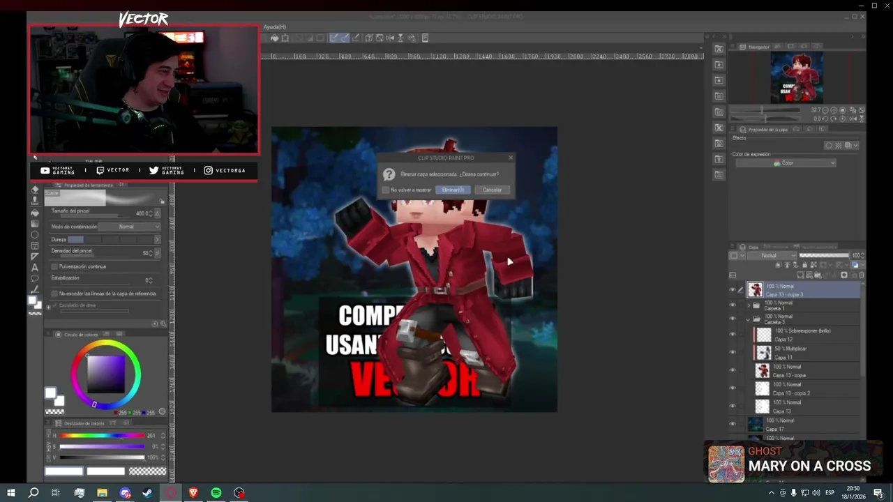Viewport: 893px width, 502px height.
Task: Enable the Pulverización continua checkbox
Action: tap(54, 266)
